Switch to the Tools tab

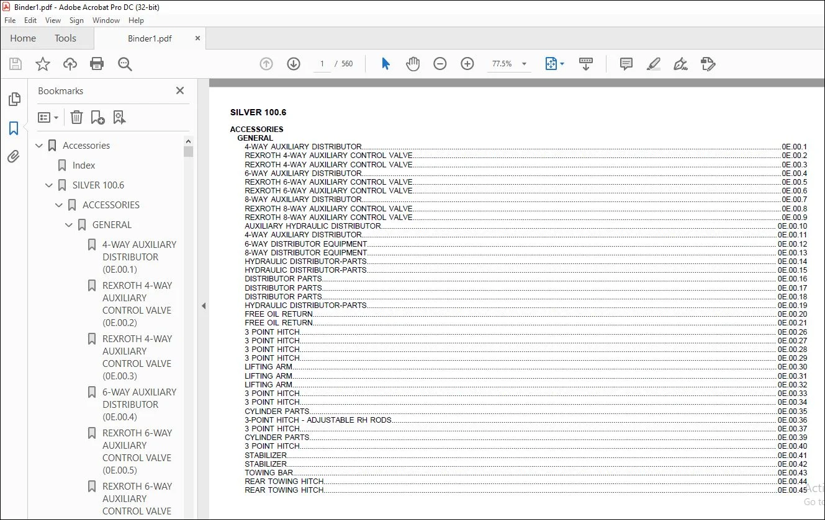point(65,38)
